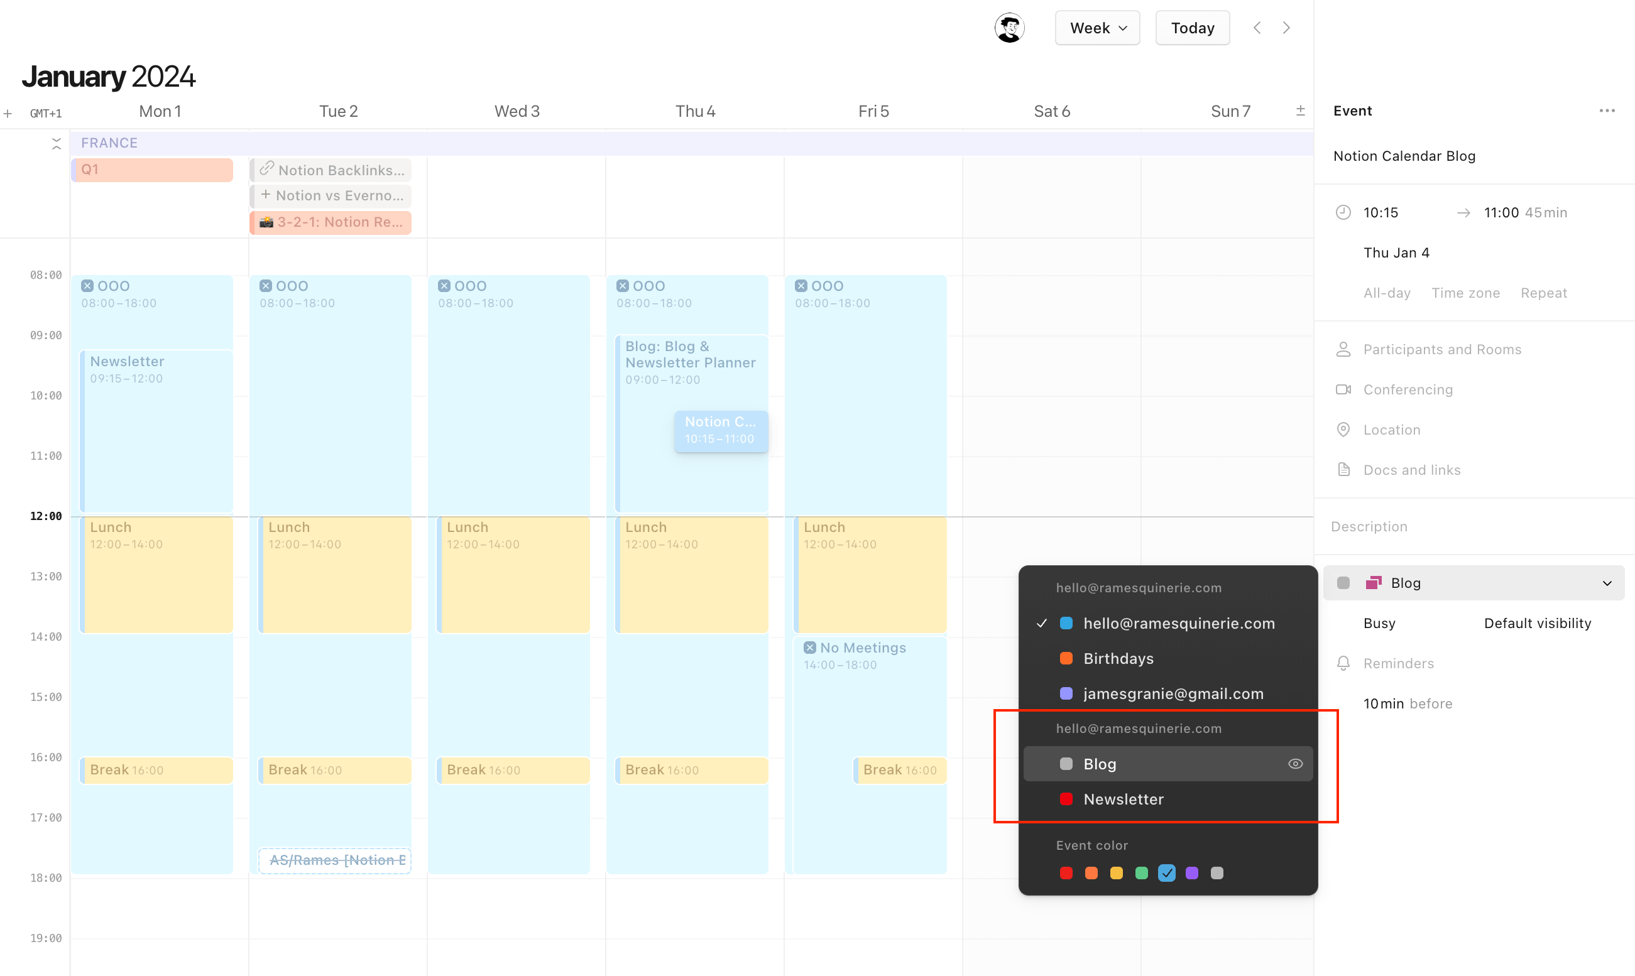
Task: Click the Reminders bell icon
Action: [x=1343, y=663]
